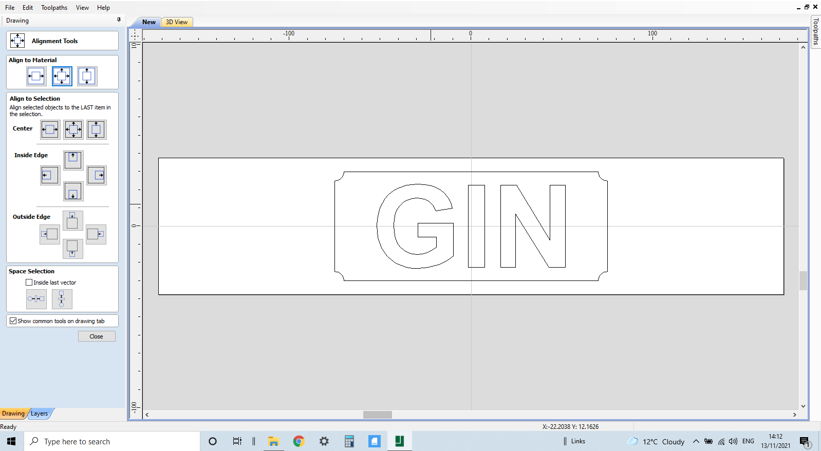Open the weather widget 12°C Cloudy

(656, 441)
